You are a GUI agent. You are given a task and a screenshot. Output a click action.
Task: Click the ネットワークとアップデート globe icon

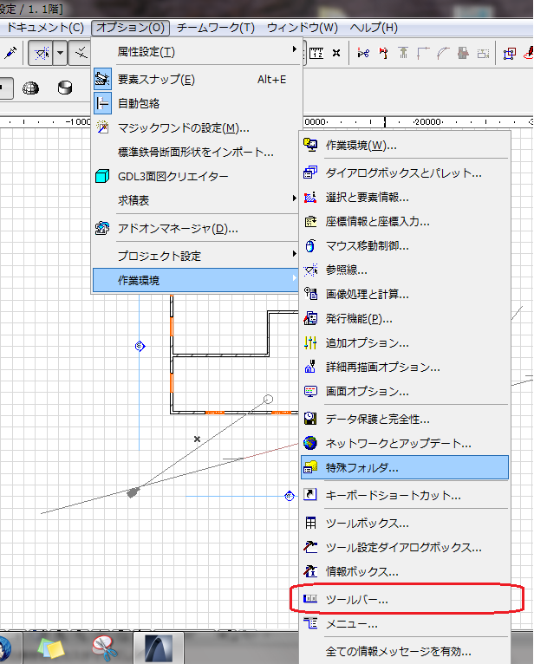pos(310,444)
